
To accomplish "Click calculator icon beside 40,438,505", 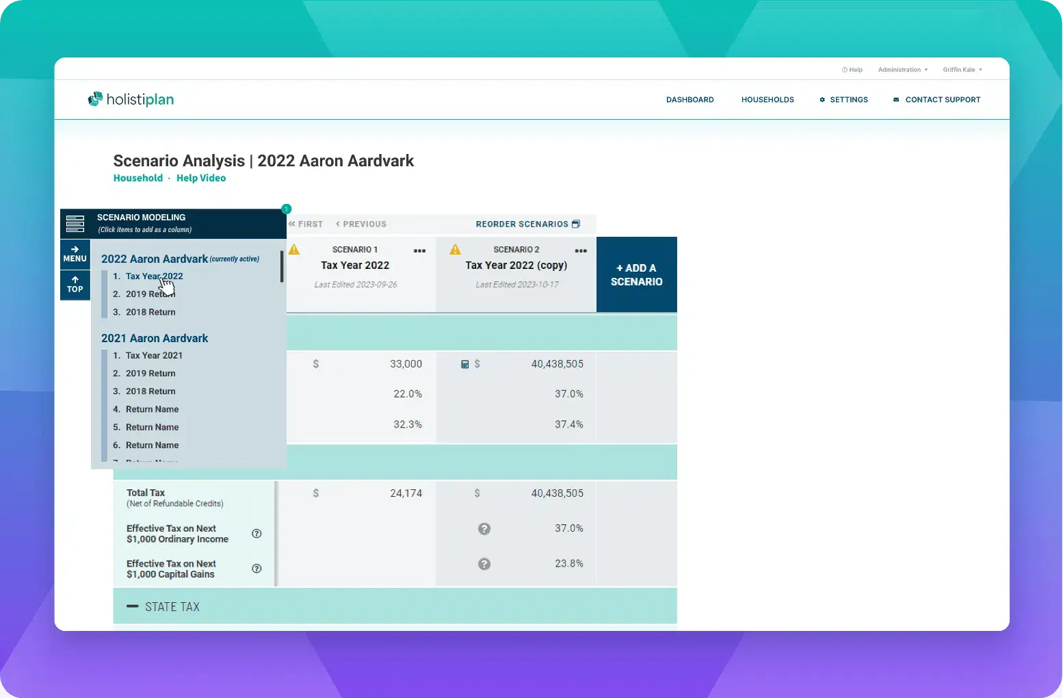I will click(x=464, y=364).
